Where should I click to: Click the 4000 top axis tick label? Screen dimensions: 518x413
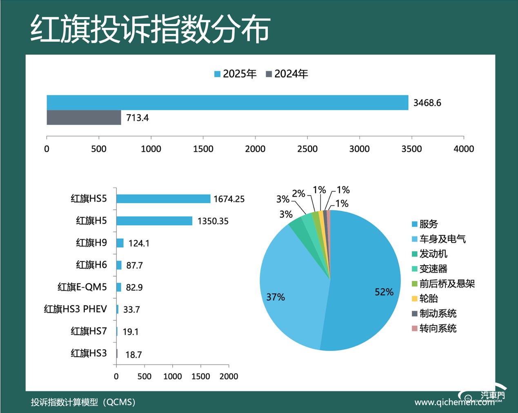464,149
